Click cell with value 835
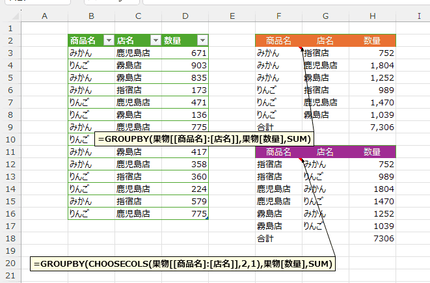Screen dimensions: 430x283 pos(185,77)
